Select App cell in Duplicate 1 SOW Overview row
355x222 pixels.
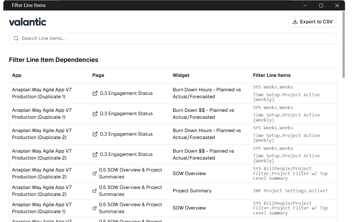point(42,208)
